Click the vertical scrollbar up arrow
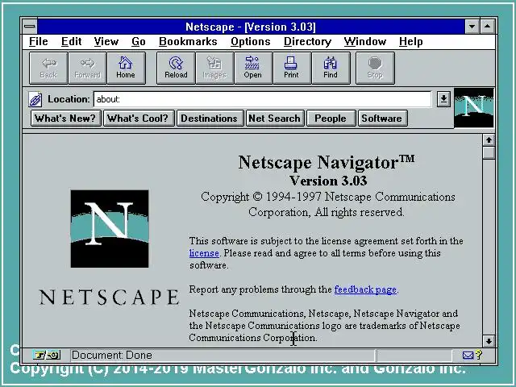 click(x=489, y=140)
